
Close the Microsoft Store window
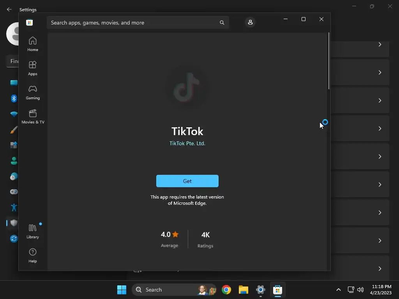[321, 19]
